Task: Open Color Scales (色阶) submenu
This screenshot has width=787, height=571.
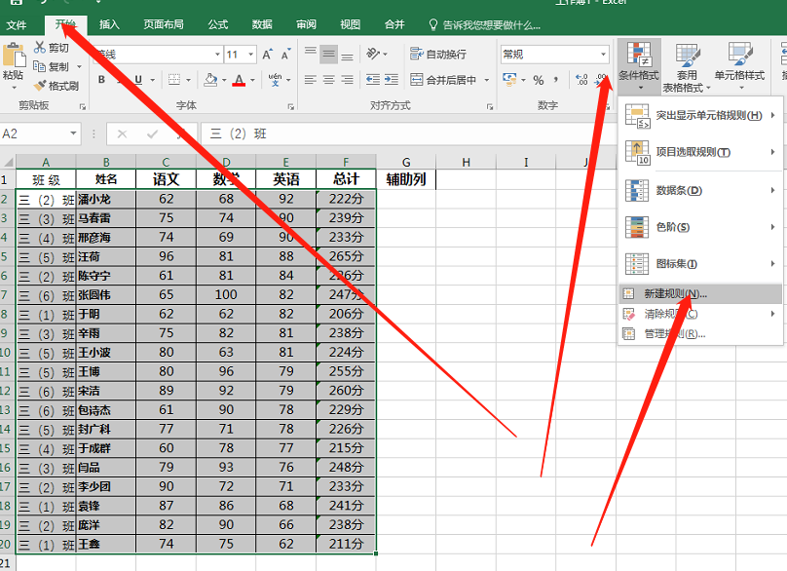Action: click(x=700, y=227)
